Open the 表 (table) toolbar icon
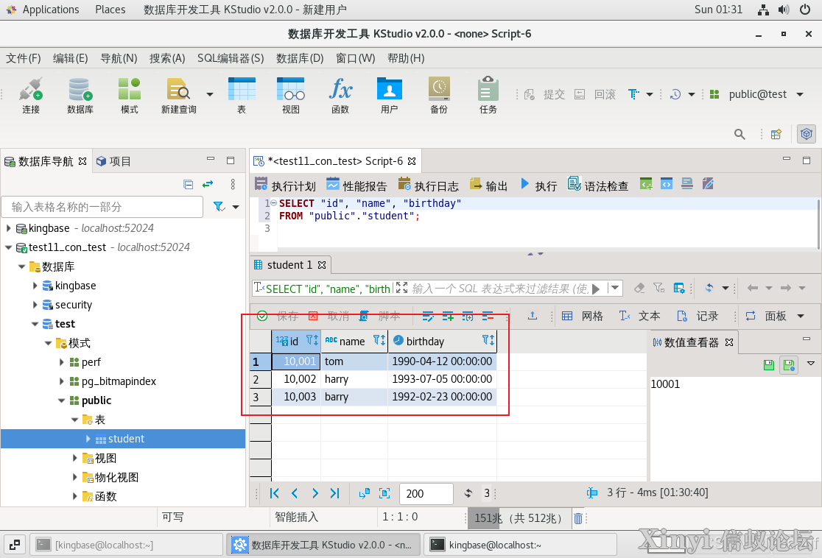Viewport: 822px width, 558px height. [x=242, y=95]
